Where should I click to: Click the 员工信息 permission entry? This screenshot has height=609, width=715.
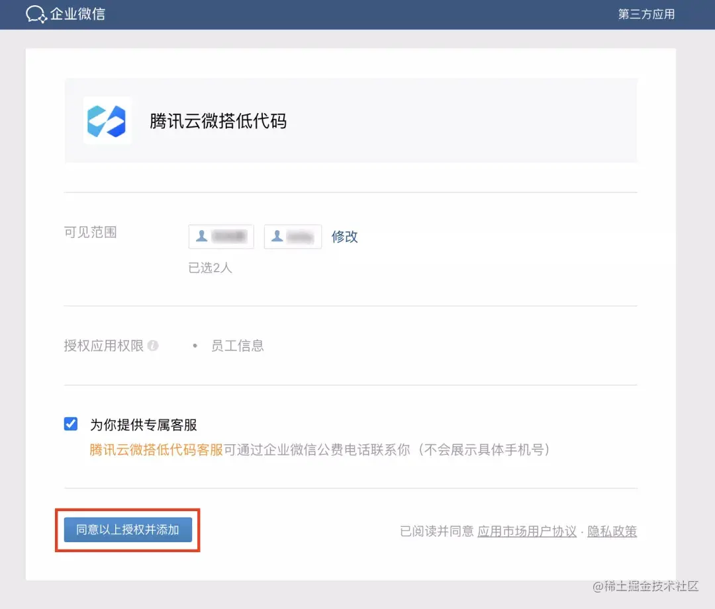point(238,345)
